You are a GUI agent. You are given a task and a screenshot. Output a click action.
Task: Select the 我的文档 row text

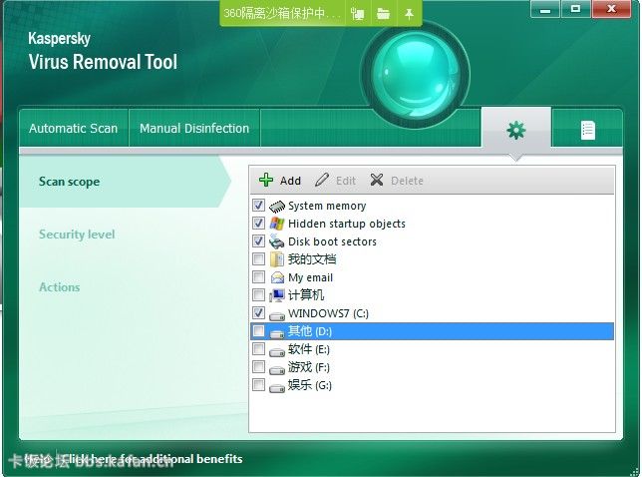(x=312, y=259)
